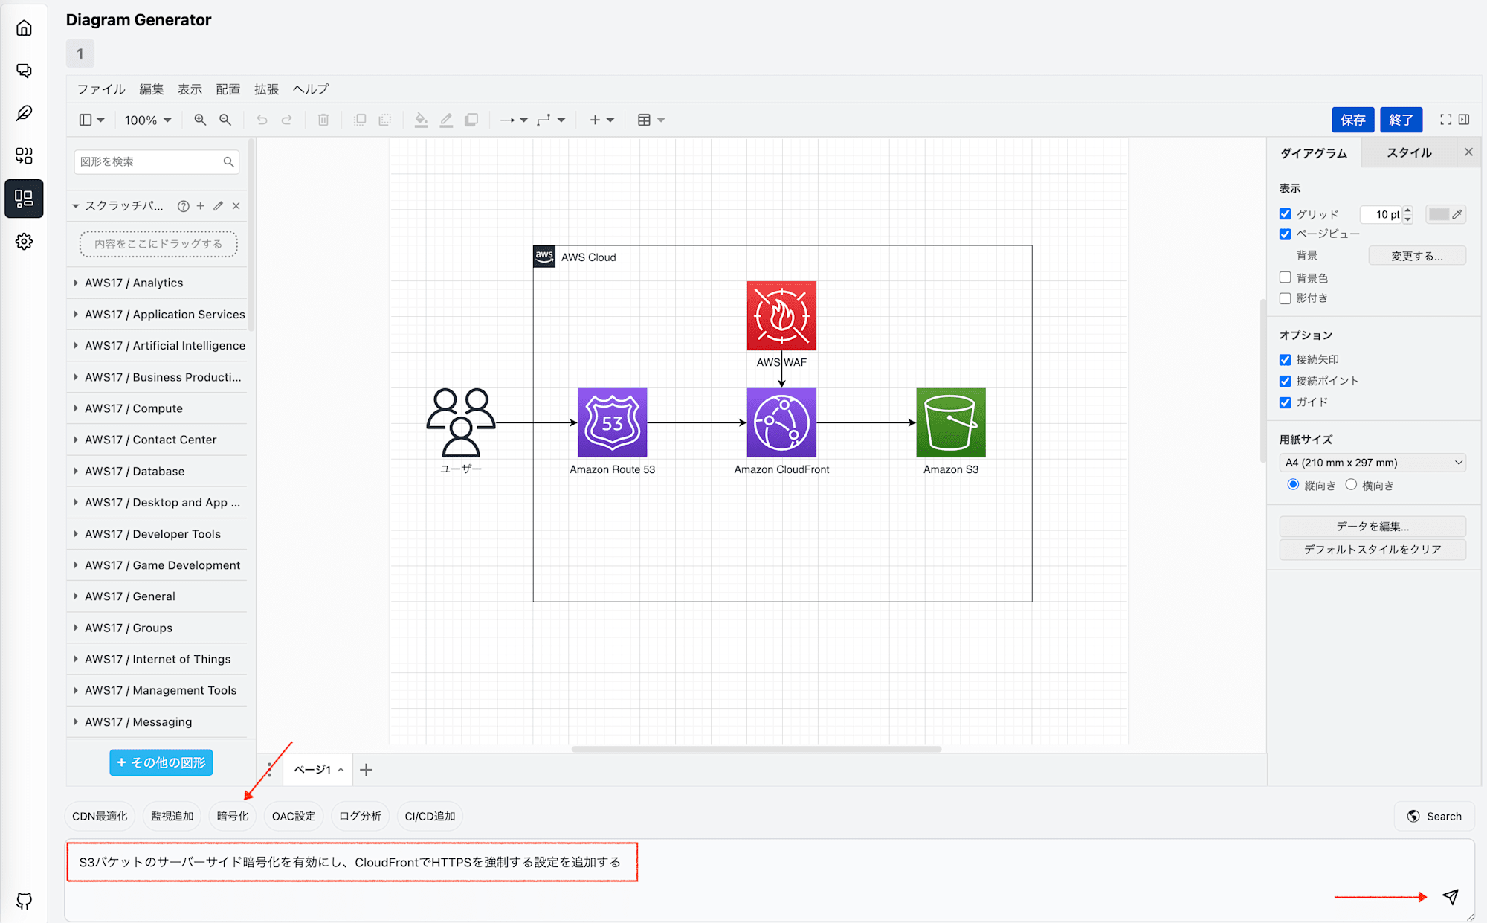Expand AWS17 / Analytics category

click(x=157, y=283)
